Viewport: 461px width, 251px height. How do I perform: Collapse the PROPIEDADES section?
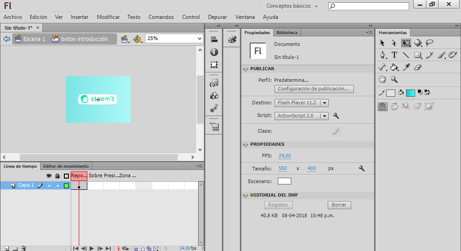[x=245, y=145]
